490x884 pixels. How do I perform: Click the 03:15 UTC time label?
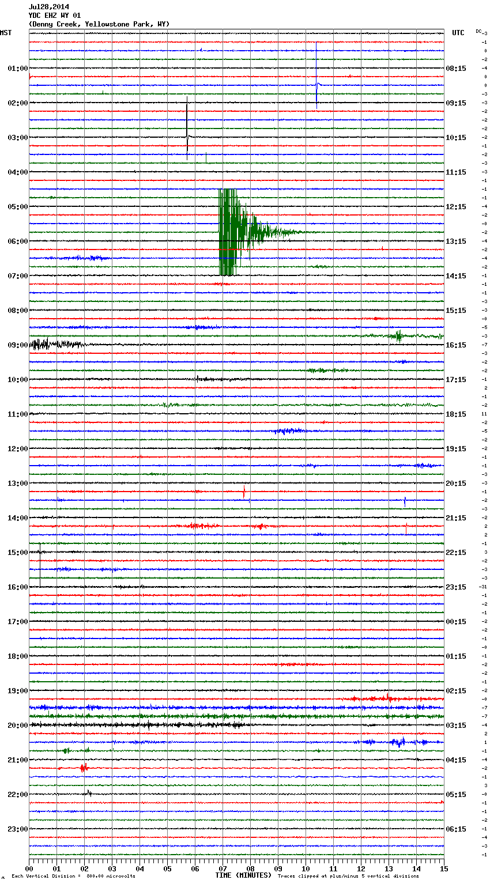click(456, 726)
